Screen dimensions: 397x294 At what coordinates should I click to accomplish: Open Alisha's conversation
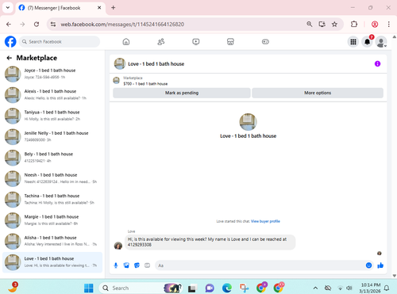(52, 241)
